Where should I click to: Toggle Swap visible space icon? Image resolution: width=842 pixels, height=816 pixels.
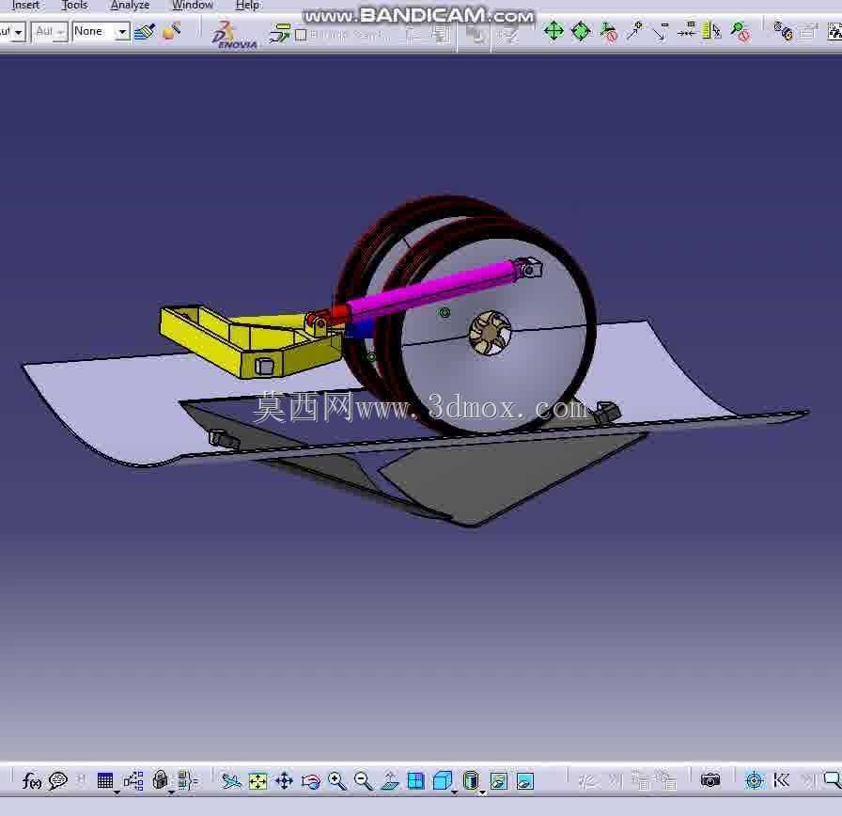(x=525, y=780)
